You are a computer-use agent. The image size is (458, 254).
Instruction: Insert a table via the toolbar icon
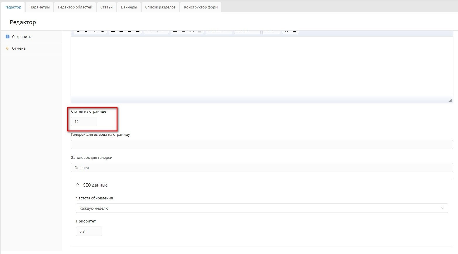point(191,31)
